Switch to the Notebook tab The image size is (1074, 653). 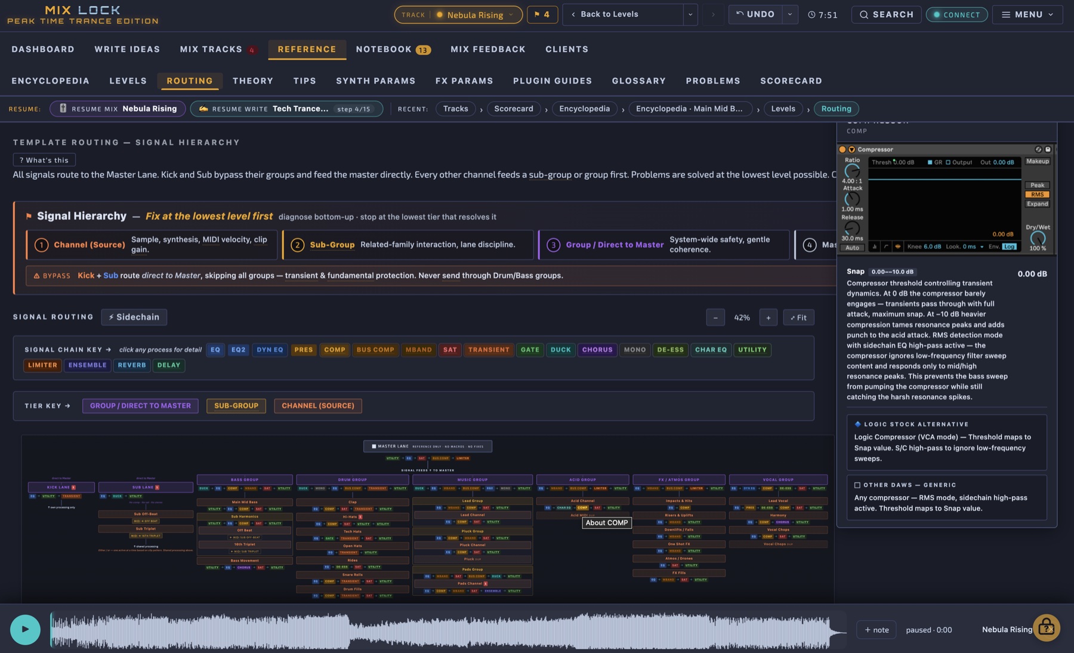(x=393, y=49)
